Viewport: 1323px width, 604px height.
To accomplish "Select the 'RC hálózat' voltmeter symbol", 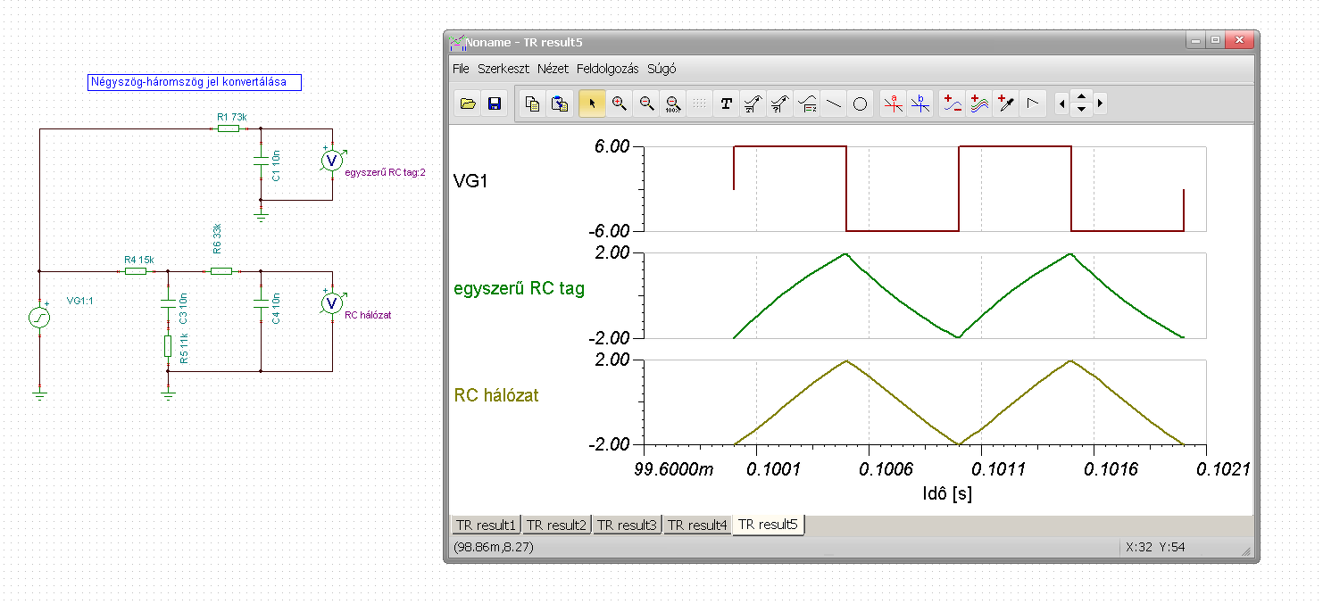I will click(331, 303).
